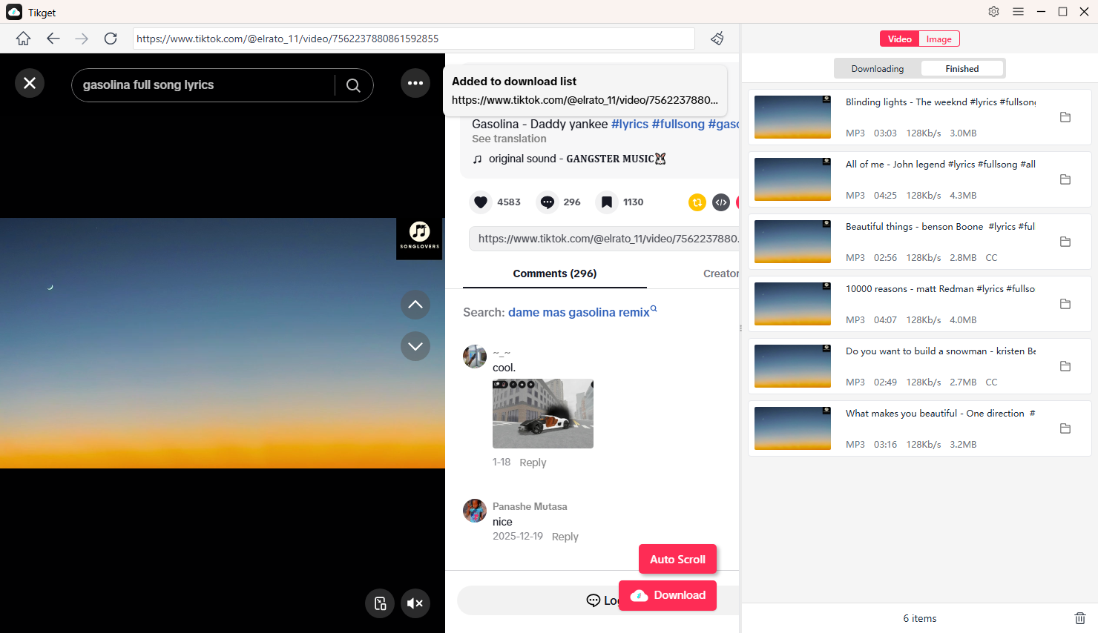Navigate back to the previous page
Viewport: 1098px width, 633px height.
coord(53,38)
